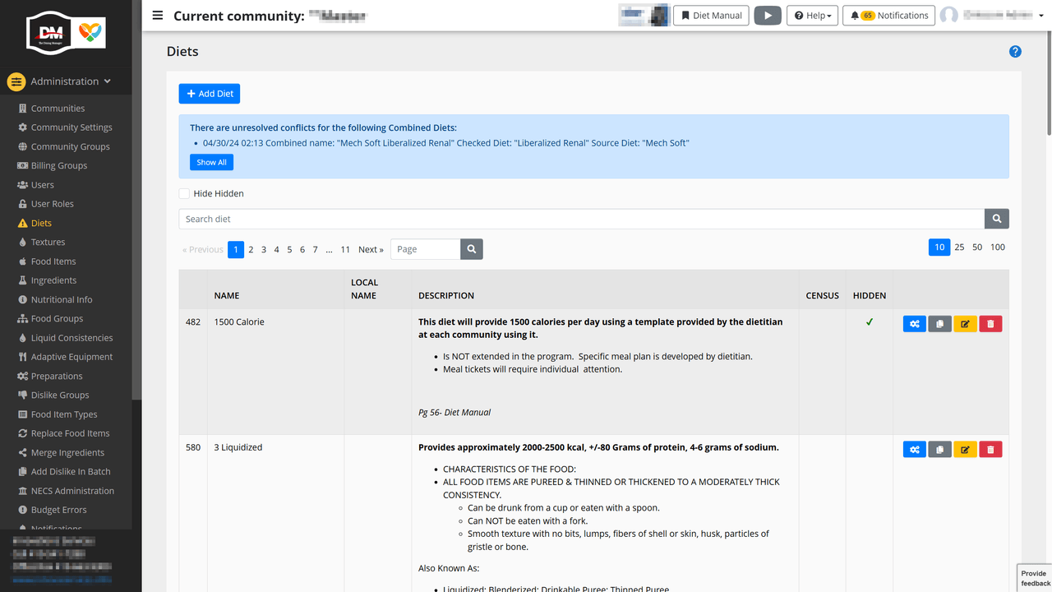Viewport: 1052px width, 592px height.
Task: Open the user account dropdown
Action: coord(993,16)
